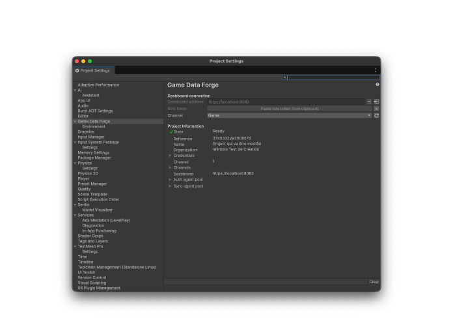453x321 pixels.
Task: Open the kebab menu in tab bar
Action: (376, 70)
